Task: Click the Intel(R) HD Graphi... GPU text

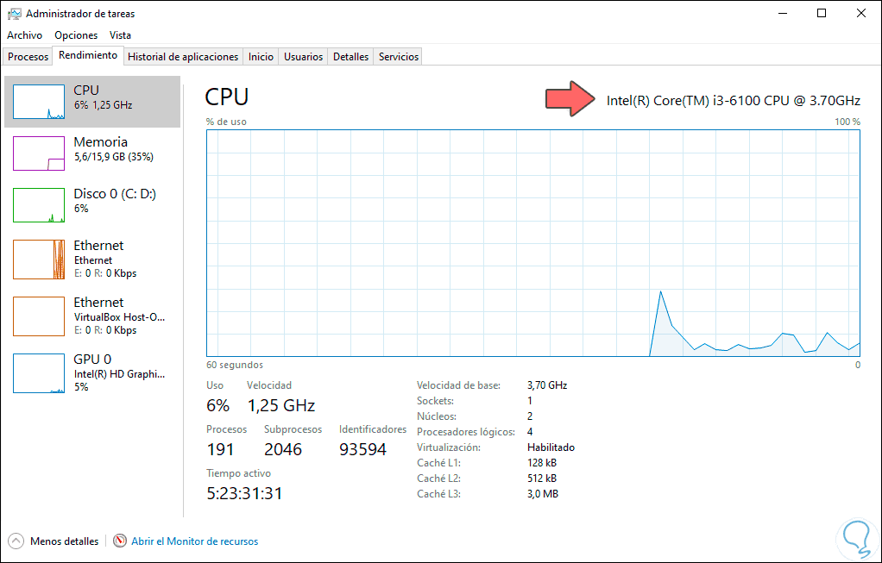Action: pos(119,374)
